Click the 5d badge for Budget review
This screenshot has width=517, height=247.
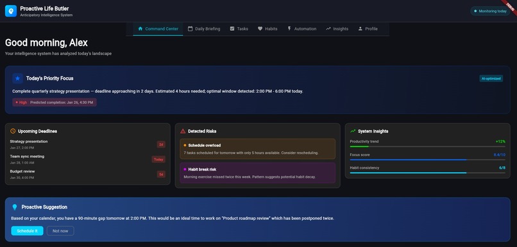161,174
